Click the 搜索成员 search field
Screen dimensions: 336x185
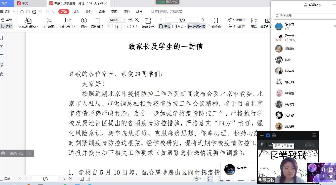(304, 16)
